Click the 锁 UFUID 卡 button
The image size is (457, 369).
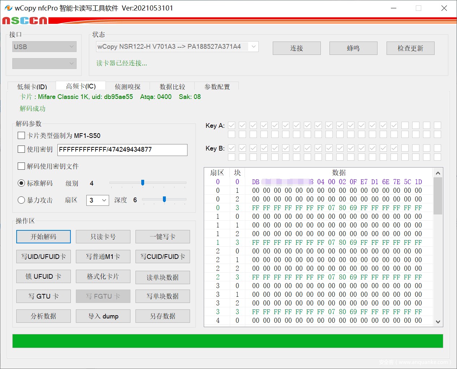tap(43, 277)
